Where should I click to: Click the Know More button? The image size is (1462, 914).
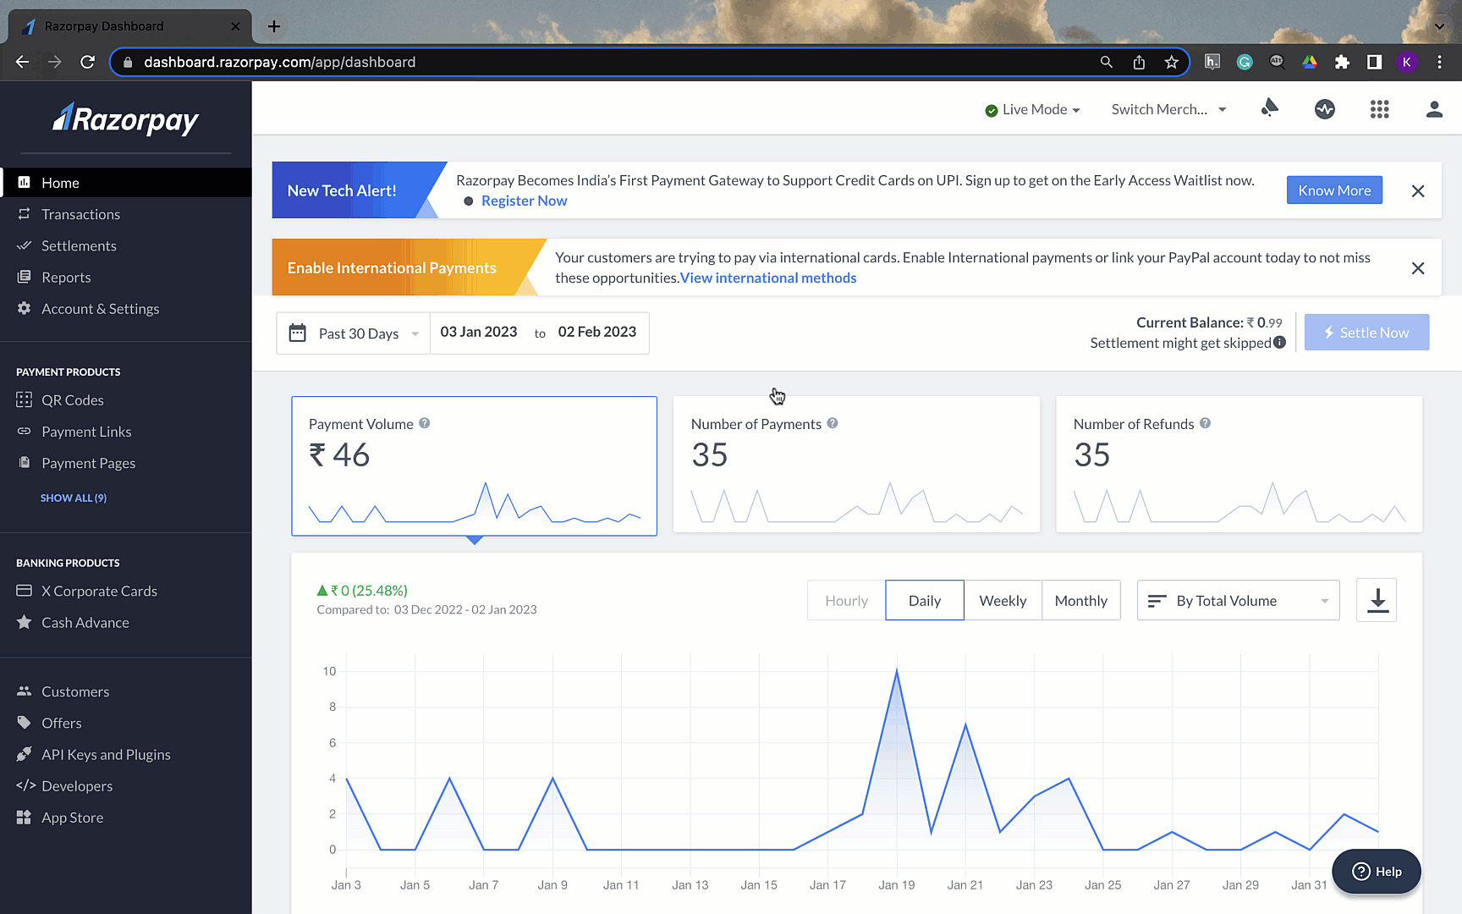[x=1334, y=190]
